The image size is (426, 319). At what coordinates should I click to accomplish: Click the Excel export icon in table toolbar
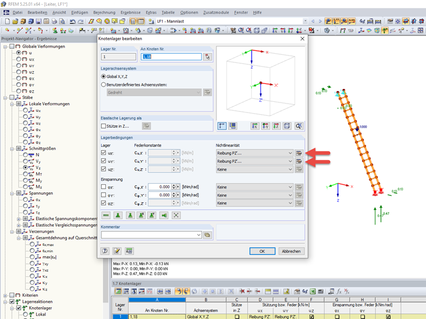pos(313,292)
